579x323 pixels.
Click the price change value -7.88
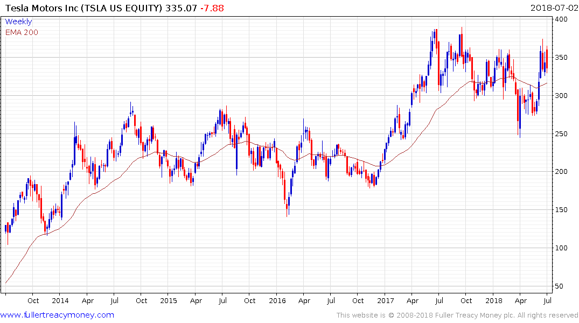pos(212,8)
